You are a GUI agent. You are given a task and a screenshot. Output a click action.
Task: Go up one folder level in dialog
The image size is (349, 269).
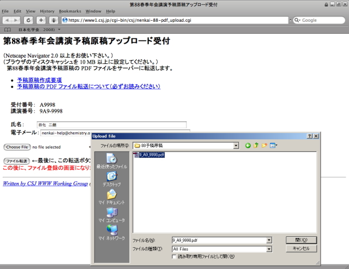pos(256,145)
